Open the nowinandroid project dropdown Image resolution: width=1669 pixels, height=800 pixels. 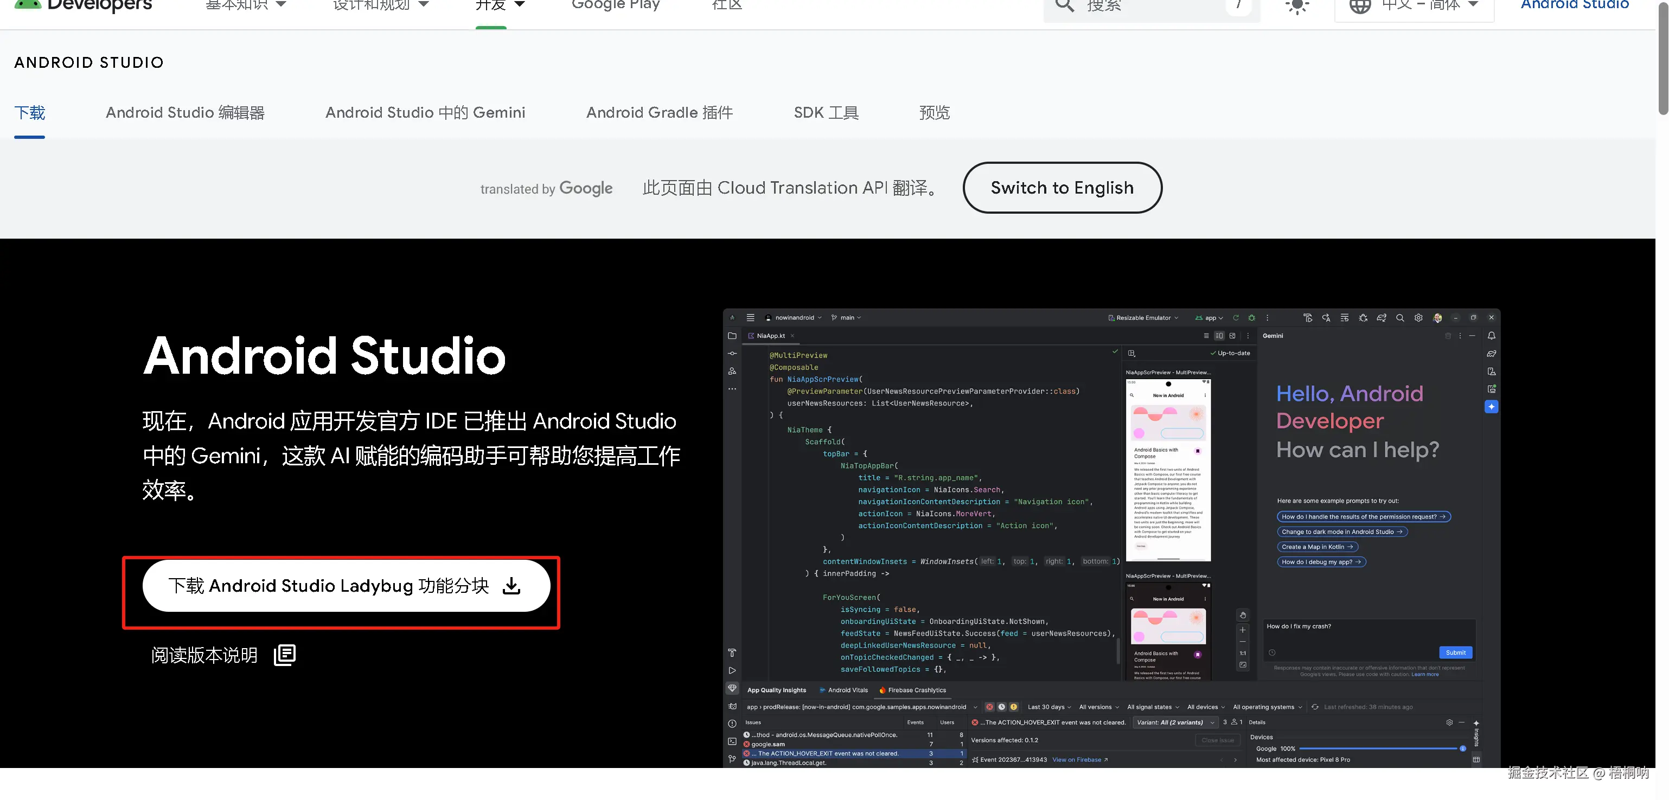794,317
